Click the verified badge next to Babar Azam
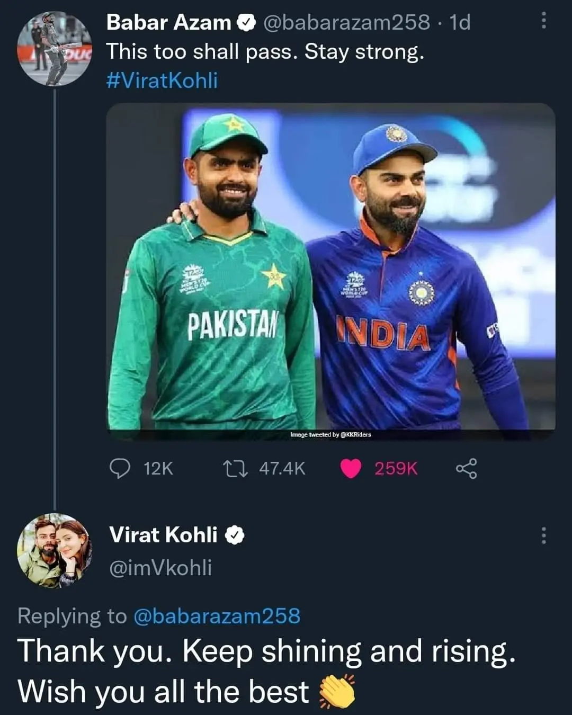 [x=246, y=22]
